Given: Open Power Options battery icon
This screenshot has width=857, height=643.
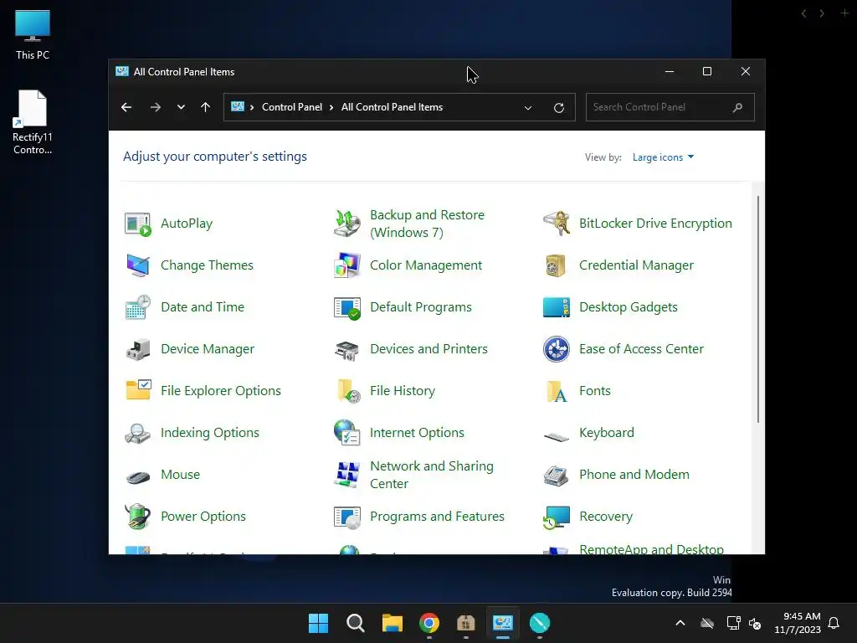Looking at the screenshot, I should [x=138, y=516].
